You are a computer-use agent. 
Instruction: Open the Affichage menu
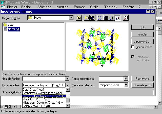tap(45, 7)
